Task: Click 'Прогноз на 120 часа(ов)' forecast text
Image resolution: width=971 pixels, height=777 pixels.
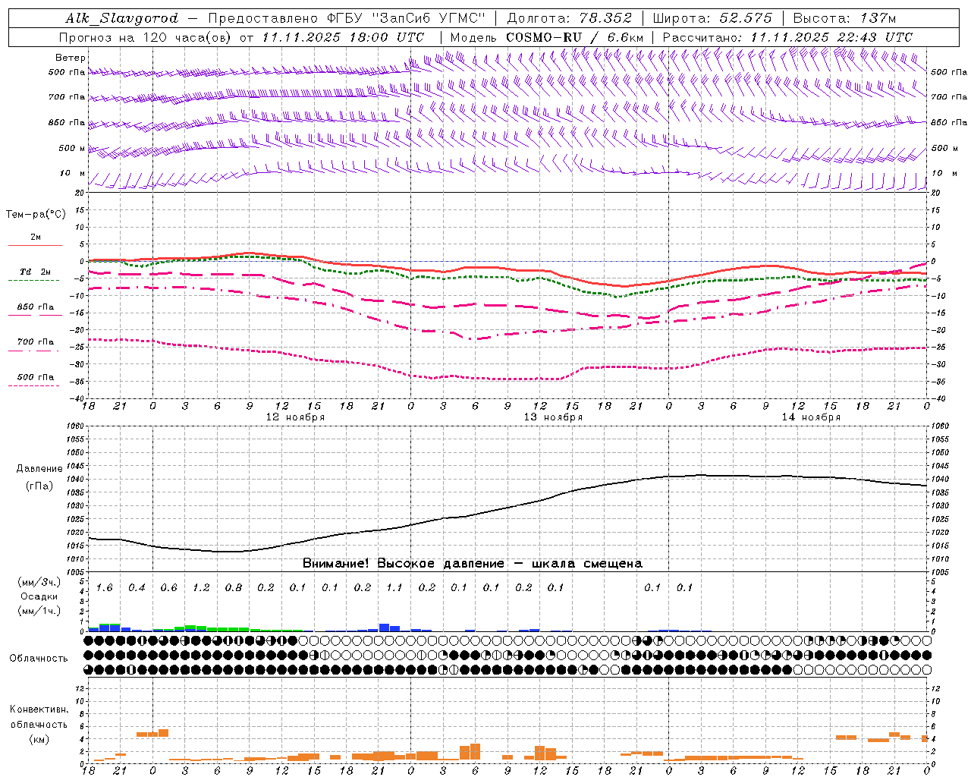Action: tap(146, 37)
